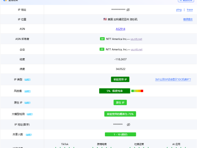Open explanation link next to IP 类型
The height and width of the screenshot is (148, 197).
pyautogui.click(x=27, y=80)
